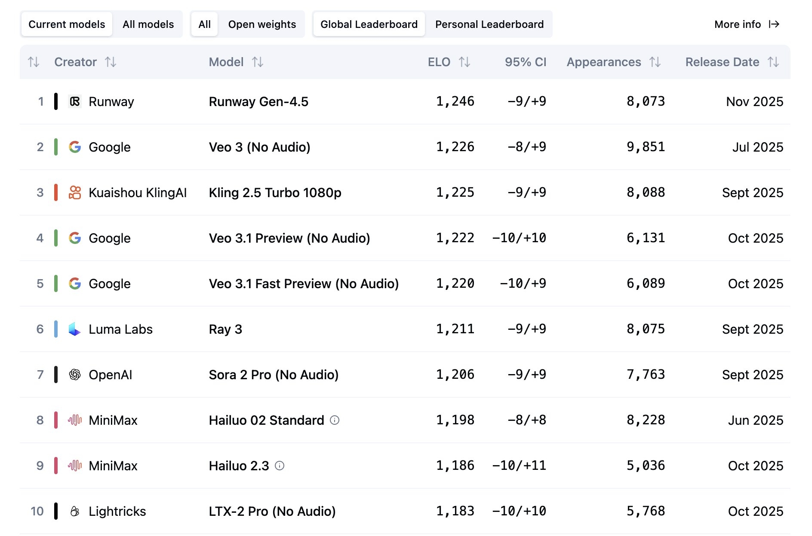Sort by Release Date arrows icon
812x536 pixels.
pos(773,62)
